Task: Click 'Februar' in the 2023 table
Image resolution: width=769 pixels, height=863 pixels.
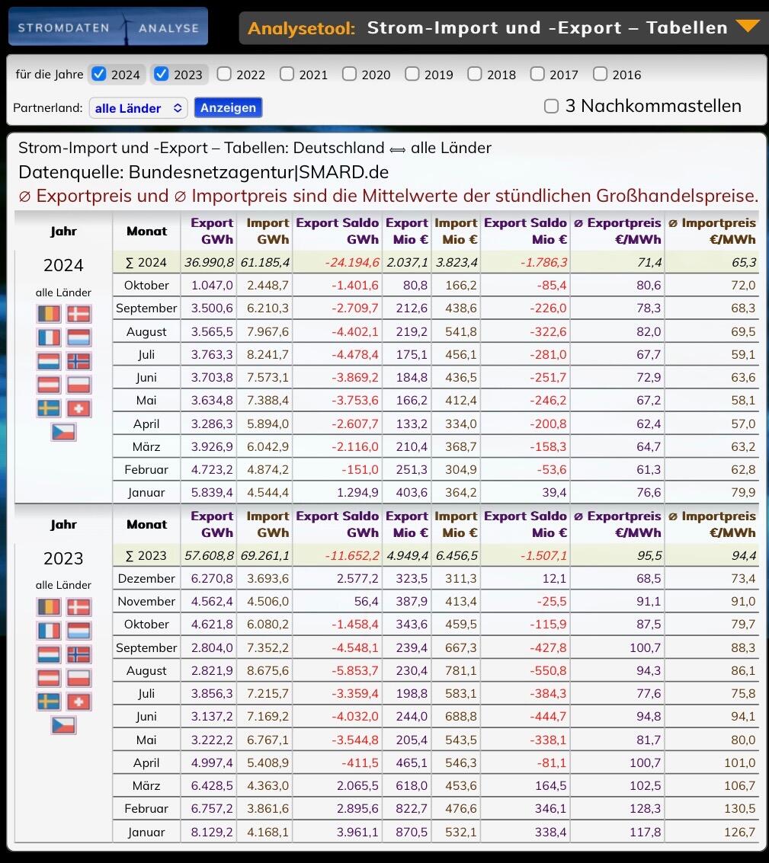Action: (x=146, y=808)
